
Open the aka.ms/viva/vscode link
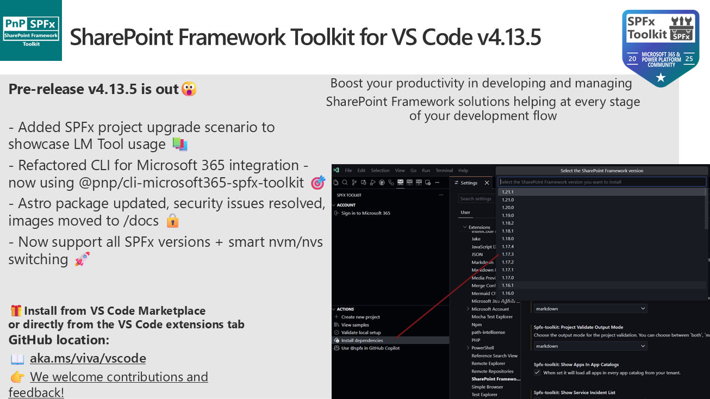pos(88,358)
